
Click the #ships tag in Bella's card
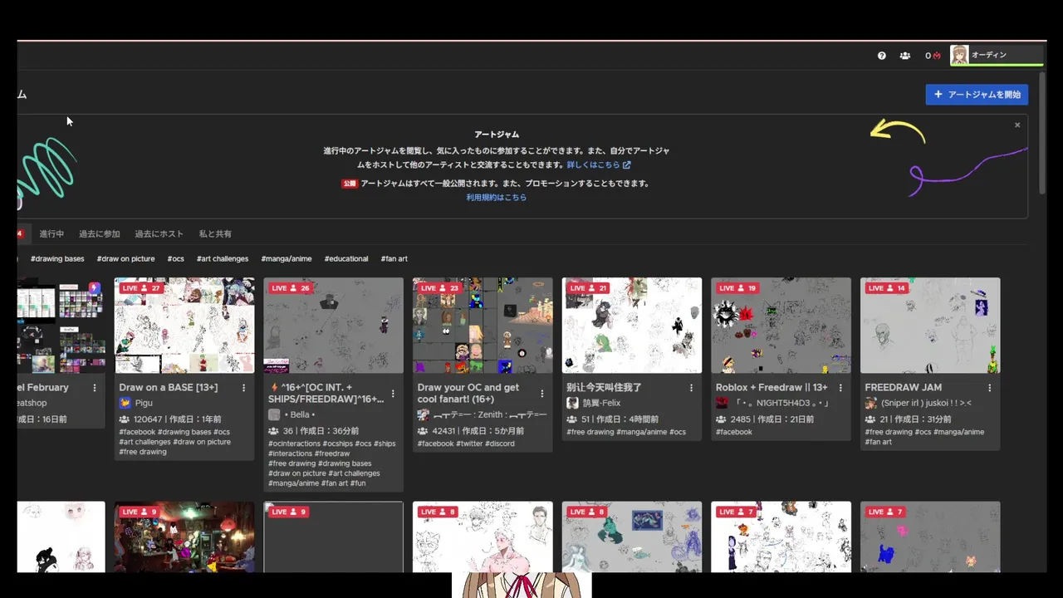[385, 444]
